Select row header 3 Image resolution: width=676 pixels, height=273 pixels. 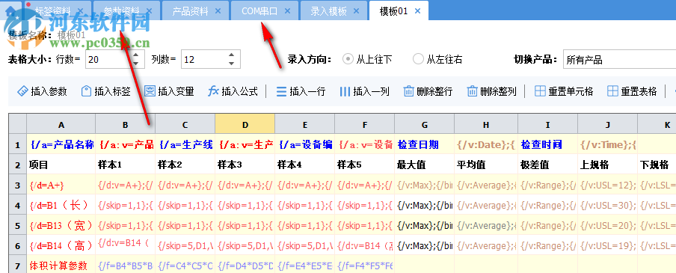coord(18,185)
